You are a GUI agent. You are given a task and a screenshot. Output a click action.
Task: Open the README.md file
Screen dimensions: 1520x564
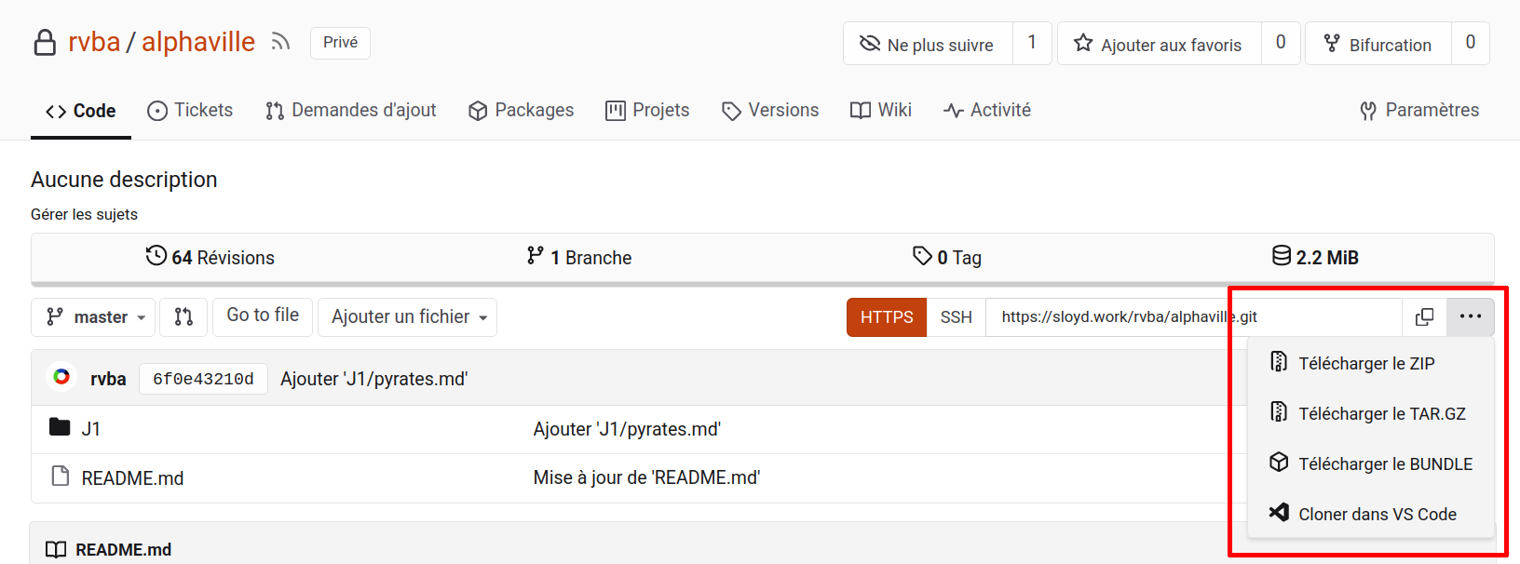(132, 478)
